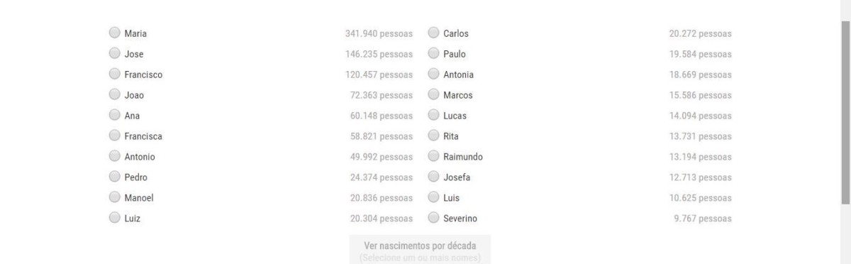The height and width of the screenshot is (264, 851).
Task: Pick the Ana name option
Action: click(x=114, y=115)
